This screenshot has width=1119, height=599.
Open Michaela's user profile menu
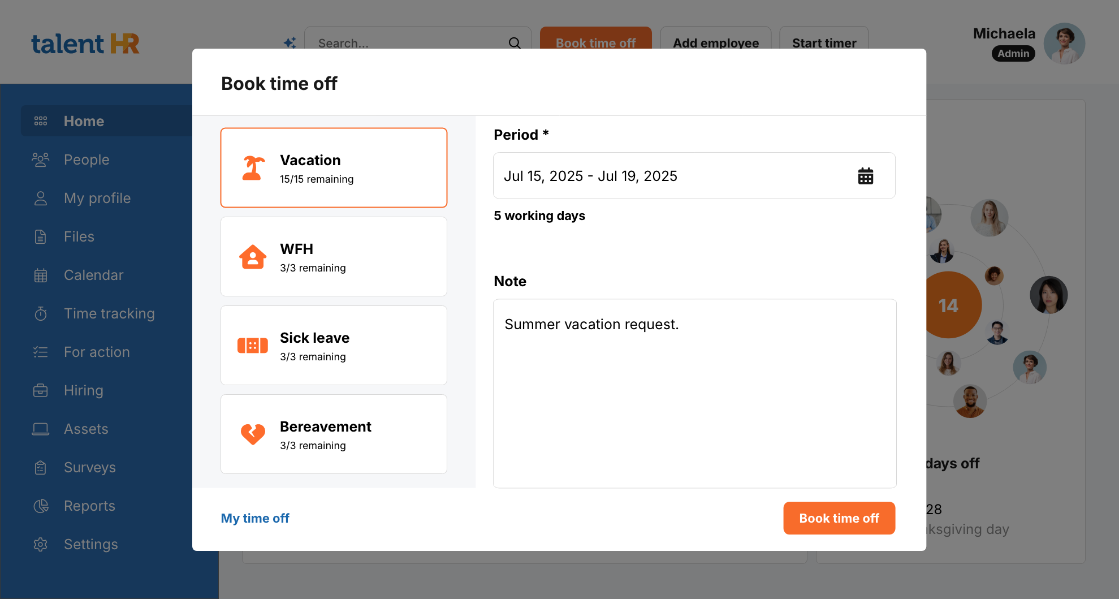(1064, 44)
